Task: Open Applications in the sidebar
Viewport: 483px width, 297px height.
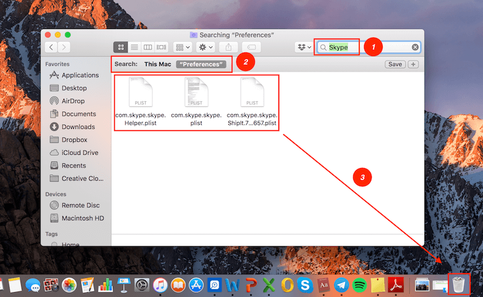Action: pos(74,75)
